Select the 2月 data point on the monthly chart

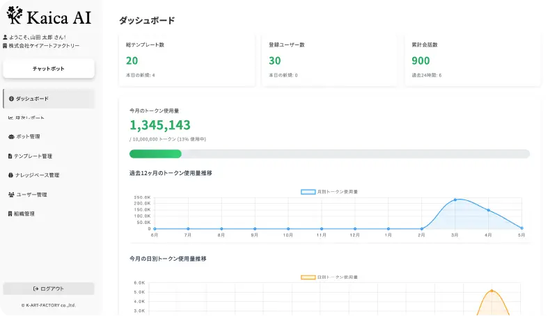[x=422, y=229]
